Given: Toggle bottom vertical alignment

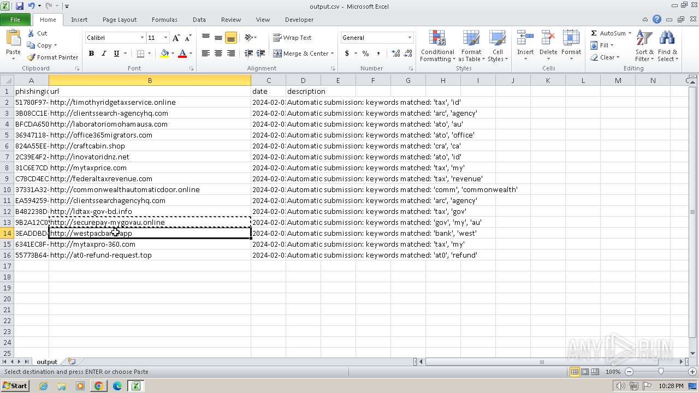Looking at the screenshot, I should [x=231, y=38].
